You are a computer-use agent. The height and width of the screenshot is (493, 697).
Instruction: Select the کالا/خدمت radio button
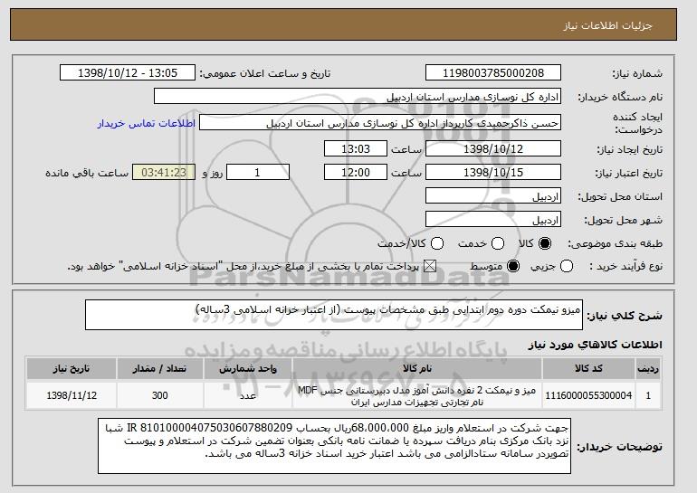[437, 243]
